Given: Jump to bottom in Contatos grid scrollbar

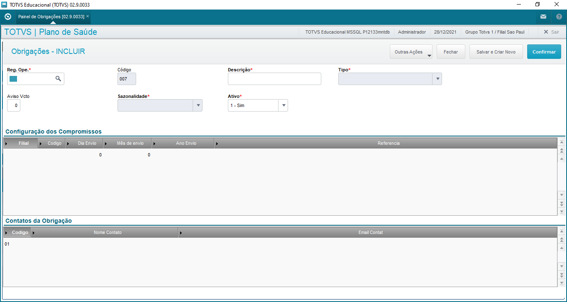Looking at the screenshot, I should coord(562,283).
